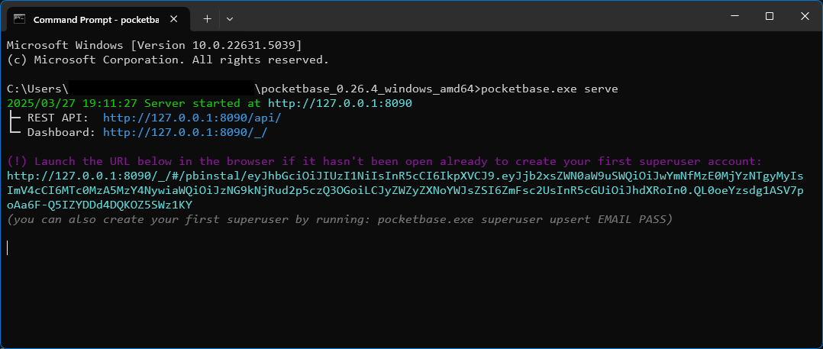This screenshot has width=823, height=349.
Task: Minimize the terminal window
Action: (734, 16)
